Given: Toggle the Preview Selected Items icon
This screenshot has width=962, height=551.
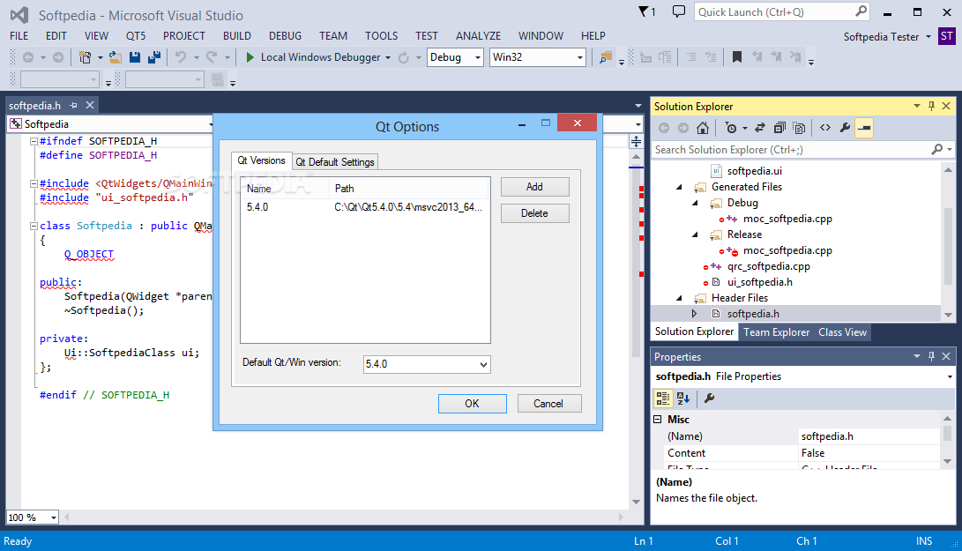Looking at the screenshot, I should (x=864, y=128).
